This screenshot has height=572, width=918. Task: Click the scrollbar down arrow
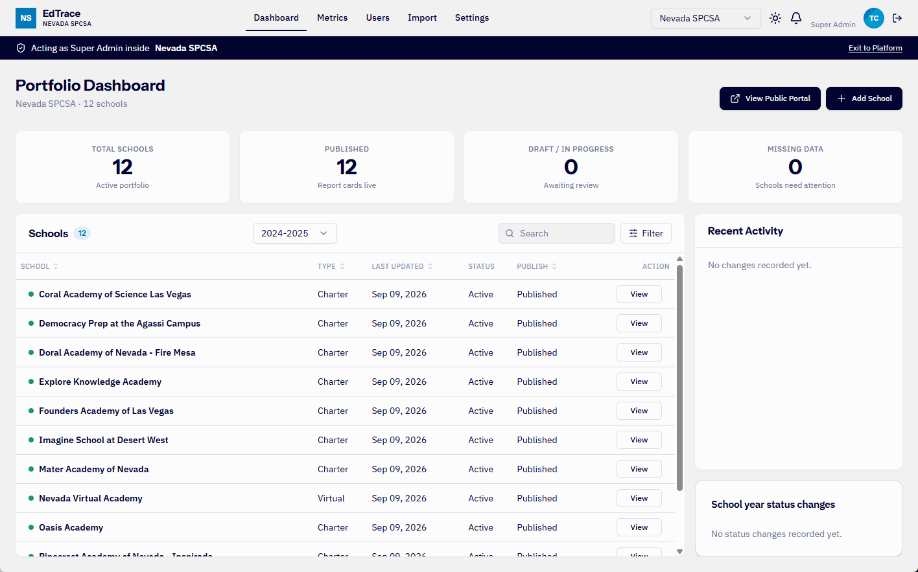pyautogui.click(x=679, y=551)
